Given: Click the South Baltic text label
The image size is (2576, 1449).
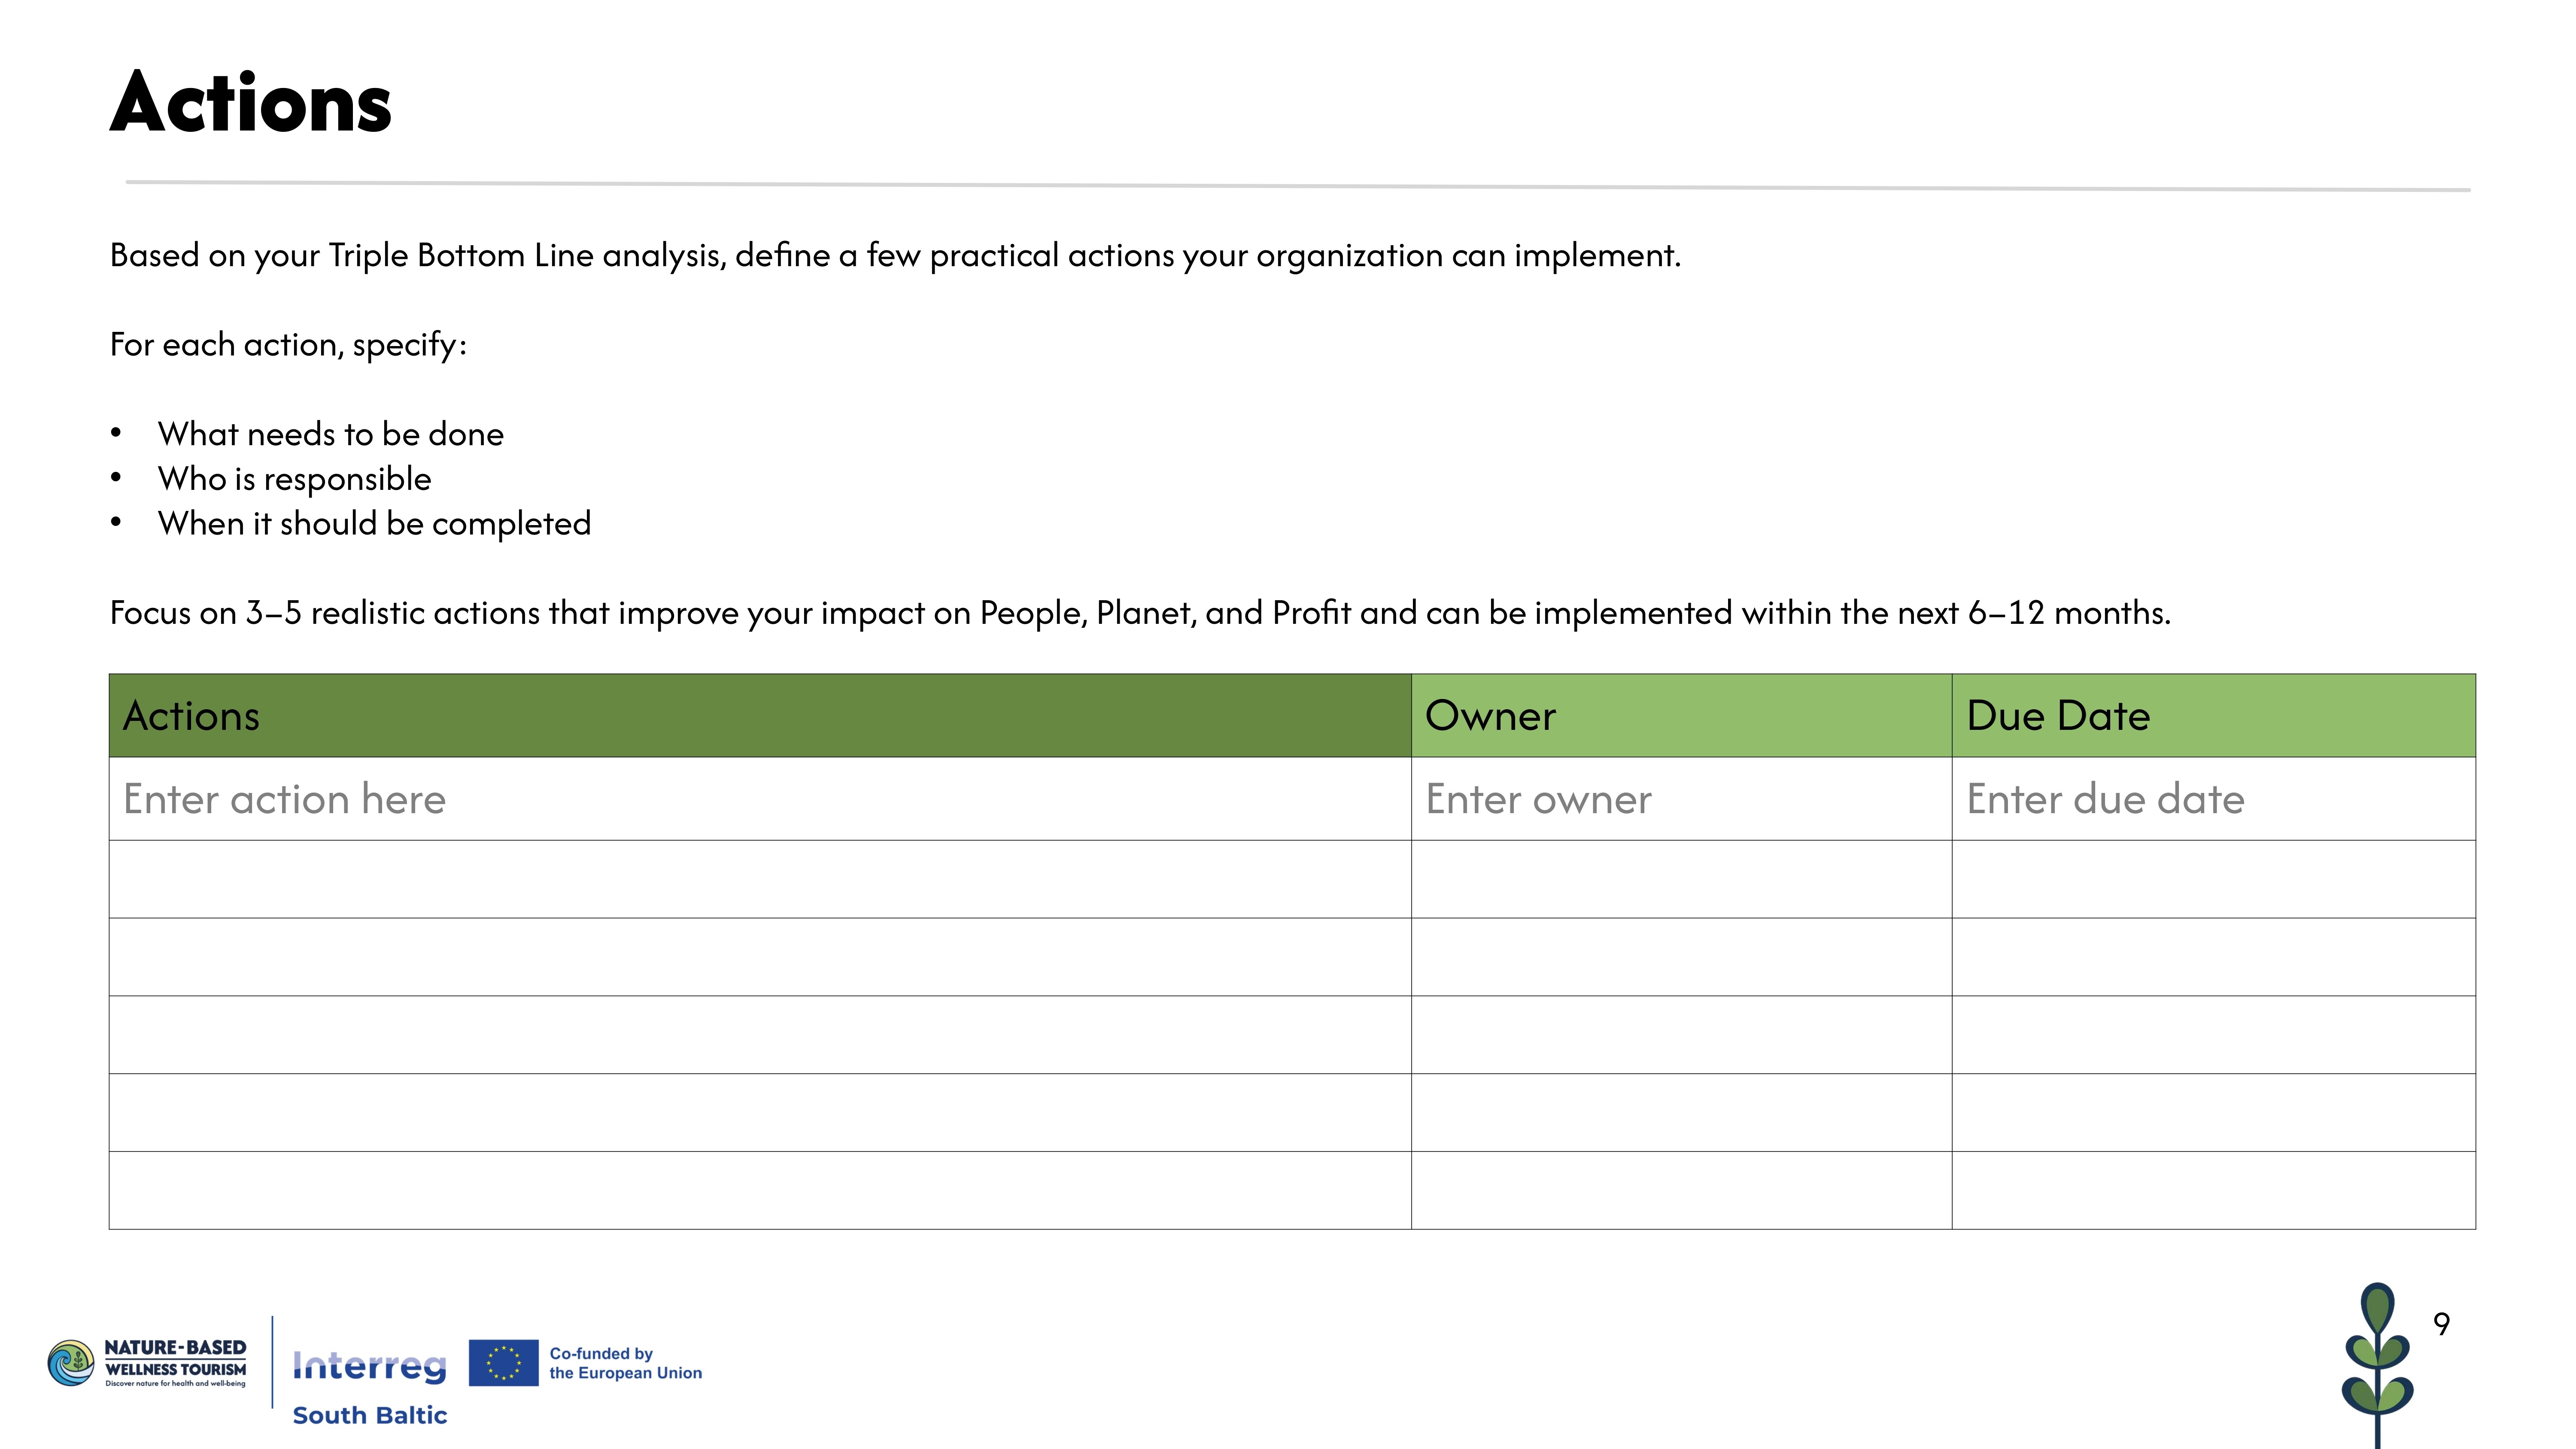Looking at the screenshot, I should click(369, 1415).
